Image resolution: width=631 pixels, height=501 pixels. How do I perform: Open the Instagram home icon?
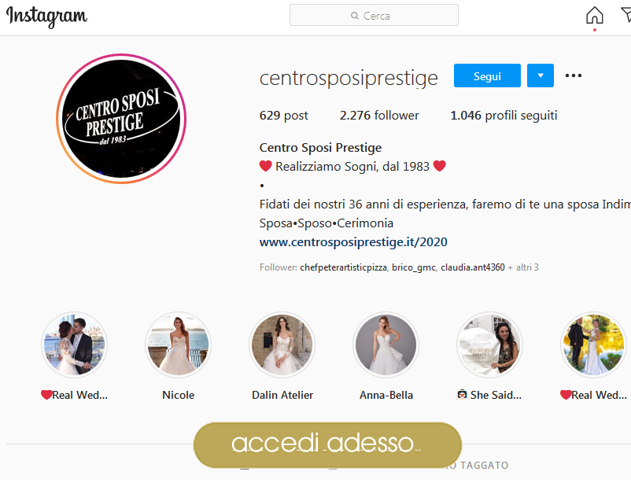594,16
